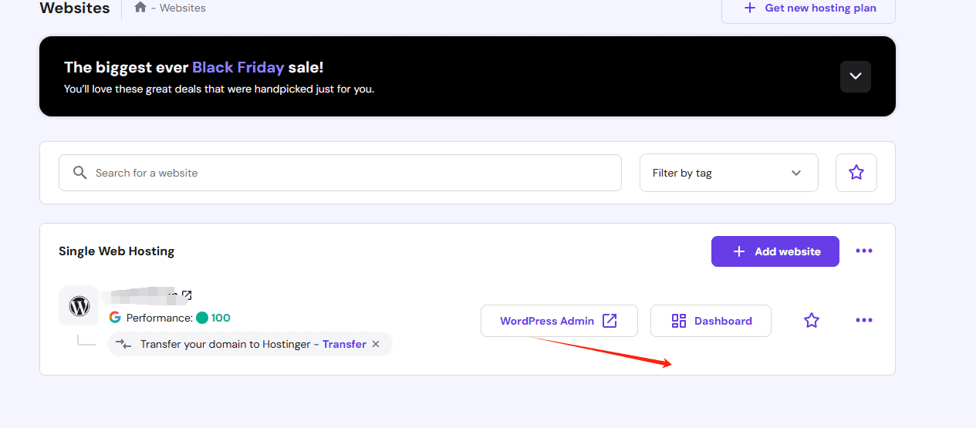Open the Filter by tag dropdown
The image size is (976, 428).
pyautogui.click(x=728, y=173)
